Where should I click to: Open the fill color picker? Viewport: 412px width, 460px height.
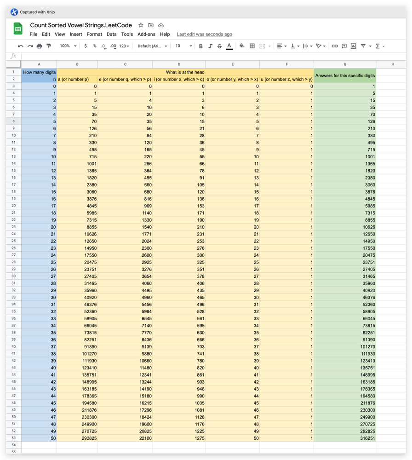point(242,46)
